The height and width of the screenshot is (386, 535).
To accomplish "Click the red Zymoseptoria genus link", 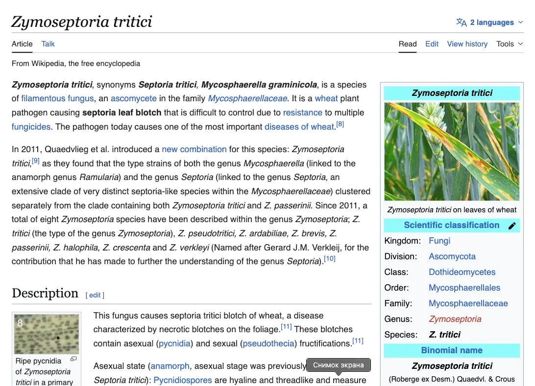I will [455, 319].
